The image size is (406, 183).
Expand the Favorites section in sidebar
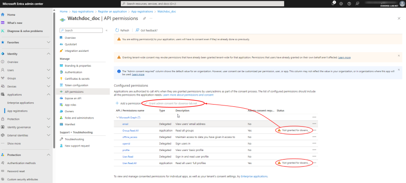click(x=48, y=42)
